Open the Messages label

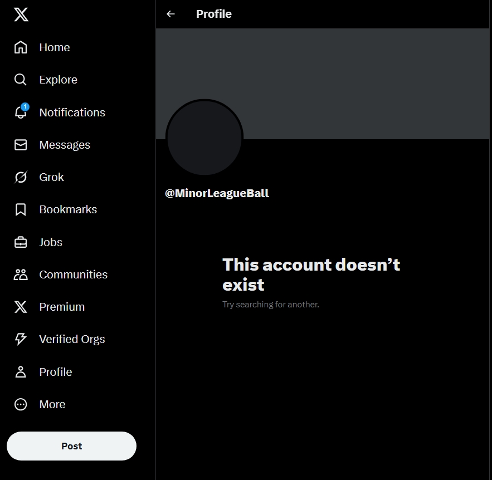(65, 145)
